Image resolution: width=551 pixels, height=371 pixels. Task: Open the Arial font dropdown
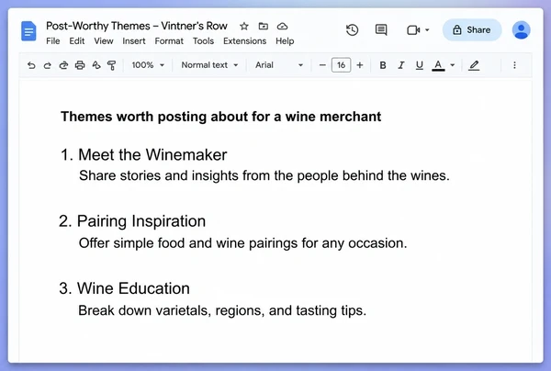point(279,65)
